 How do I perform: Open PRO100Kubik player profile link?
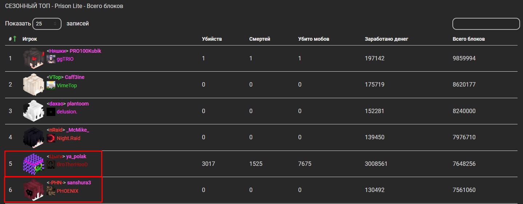(85, 51)
